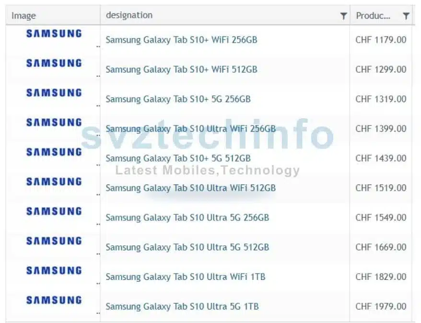Viewport: 421px width, 323px height.
Task: Open Samsung Galaxy Tab S10 Ultra 5G 1TB
Action: pyautogui.click(x=182, y=306)
